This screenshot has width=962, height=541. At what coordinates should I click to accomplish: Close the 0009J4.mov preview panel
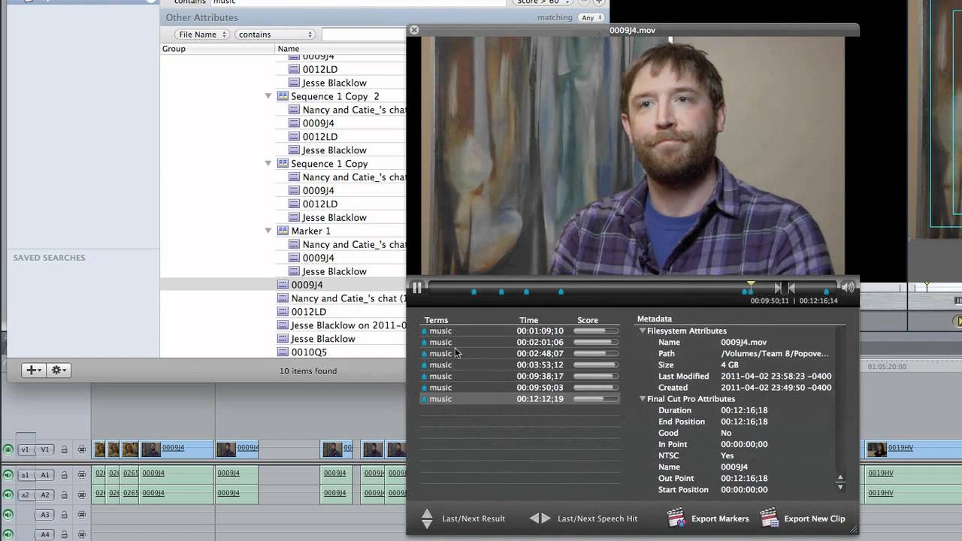click(414, 30)
